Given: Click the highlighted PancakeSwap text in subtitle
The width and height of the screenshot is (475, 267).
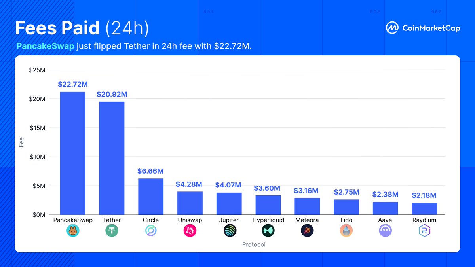Looking at the screenshot, I should (45, 46).
